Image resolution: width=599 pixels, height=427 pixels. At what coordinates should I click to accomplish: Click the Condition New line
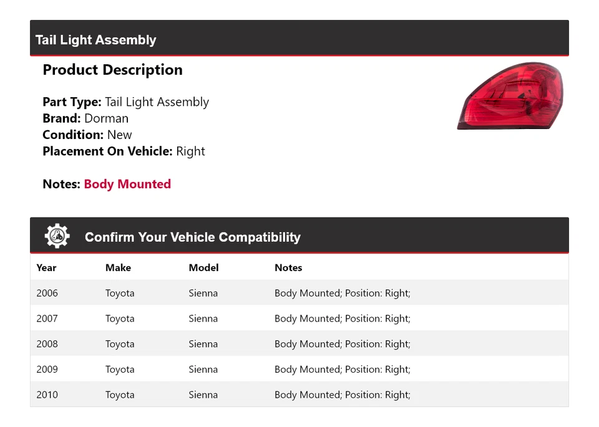[x=87, y=135]
